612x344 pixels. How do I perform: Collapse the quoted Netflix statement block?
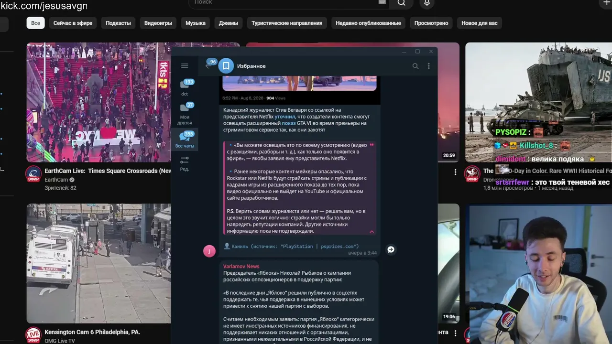[372, 231]
